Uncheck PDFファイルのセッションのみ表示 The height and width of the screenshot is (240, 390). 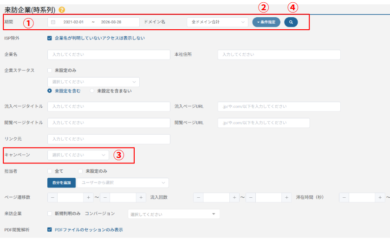coord(50,229)
